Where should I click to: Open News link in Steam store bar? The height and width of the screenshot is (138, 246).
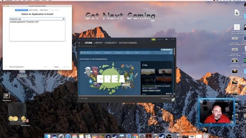[x=137, y=53]
